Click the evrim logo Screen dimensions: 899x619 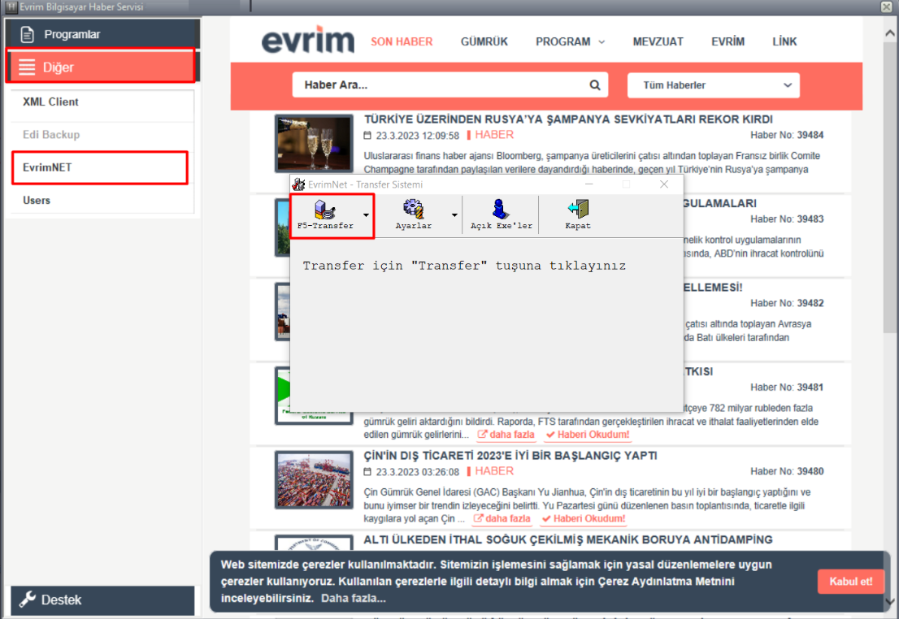[308, 41]
